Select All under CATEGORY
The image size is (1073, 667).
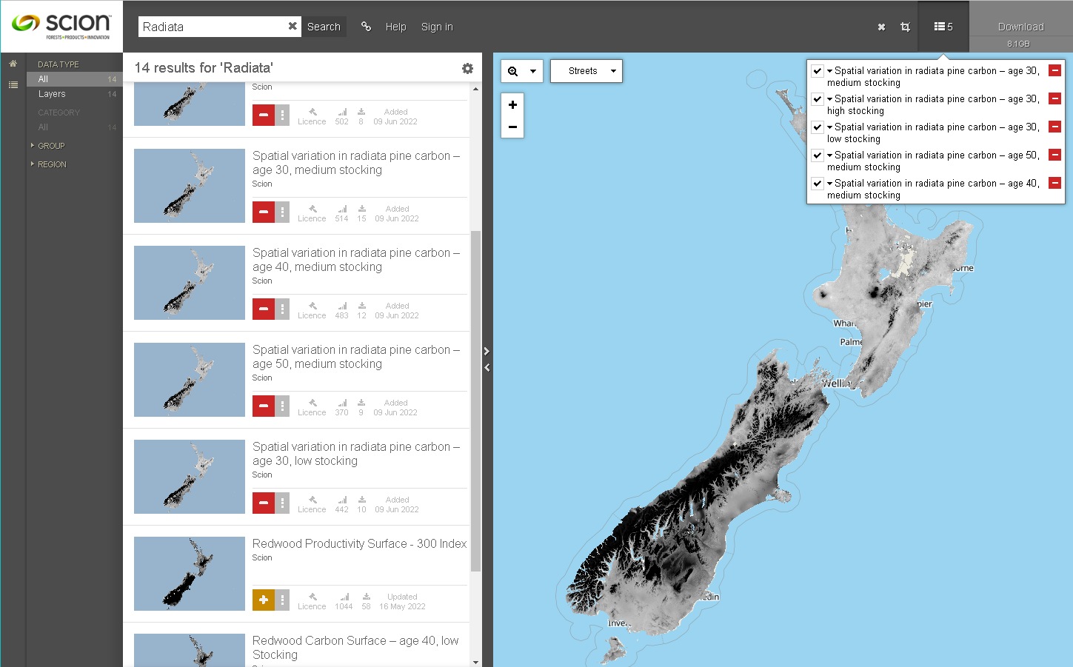click(x=74, y=127)
